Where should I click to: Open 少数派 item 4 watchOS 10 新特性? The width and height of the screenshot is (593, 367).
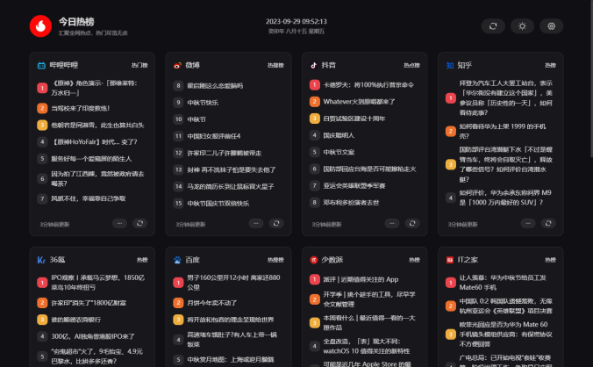click(x=365, y=346)
